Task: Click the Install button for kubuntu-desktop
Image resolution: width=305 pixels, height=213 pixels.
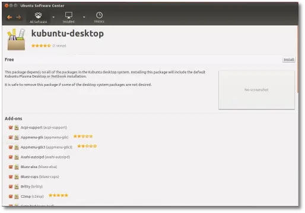Action: click(x=289, y=60)
